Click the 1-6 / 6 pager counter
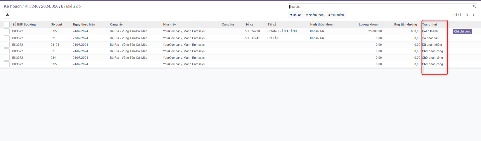The width and height of the screenshot is (481, 141). pyautogui.click(x=457, y=15)
